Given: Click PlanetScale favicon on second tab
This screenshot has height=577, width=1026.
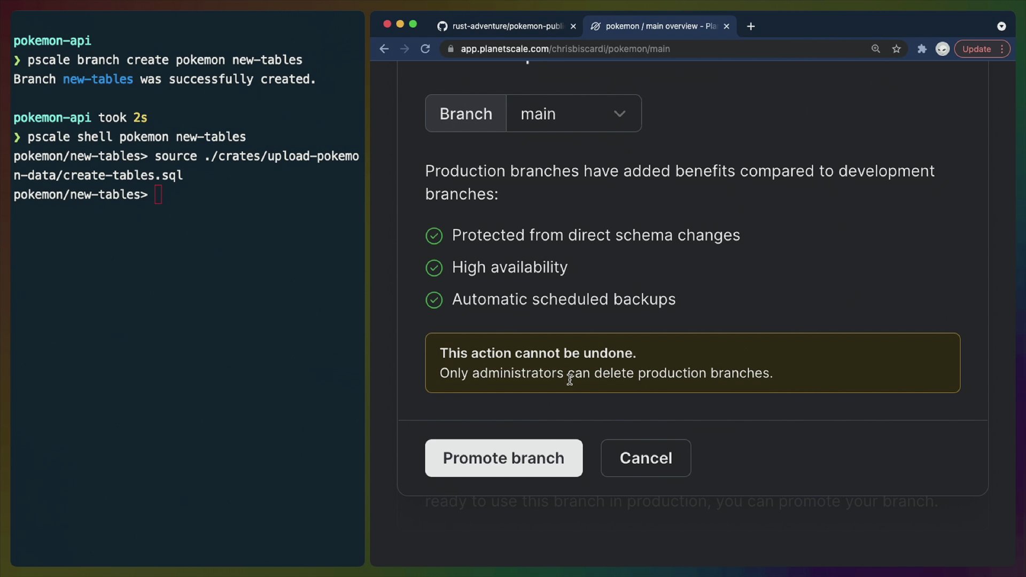Looking at the screenshot, I should pyautogui.click(x=596, y=26).
